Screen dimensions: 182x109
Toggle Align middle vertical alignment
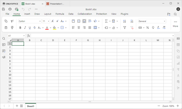79,21
